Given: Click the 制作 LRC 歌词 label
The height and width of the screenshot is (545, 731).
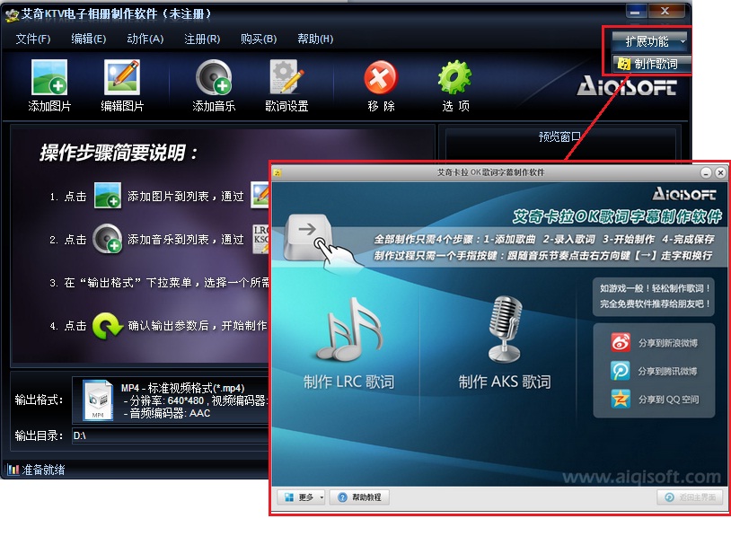Looking at the screenshot, I should [x=348, y=382].
